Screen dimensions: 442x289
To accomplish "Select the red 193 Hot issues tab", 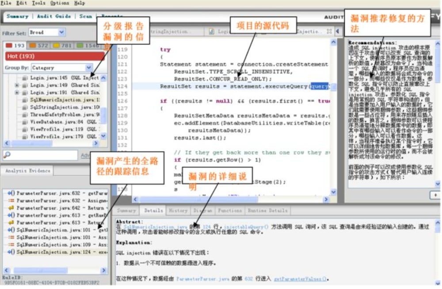I will 15,45.
